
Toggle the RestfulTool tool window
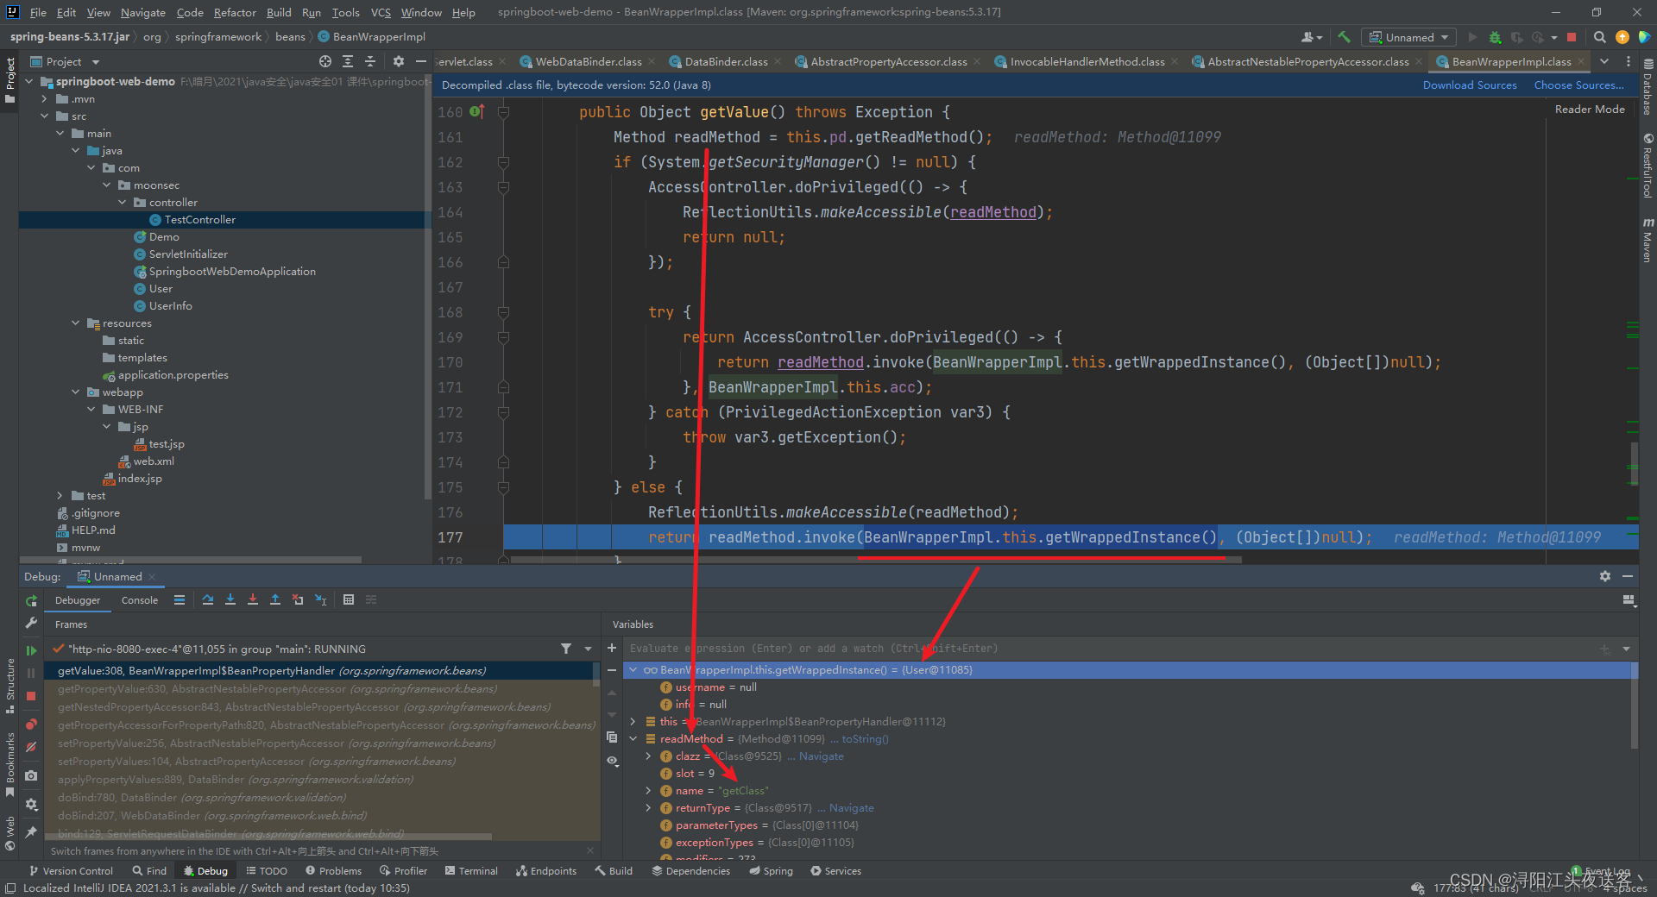1648,166
